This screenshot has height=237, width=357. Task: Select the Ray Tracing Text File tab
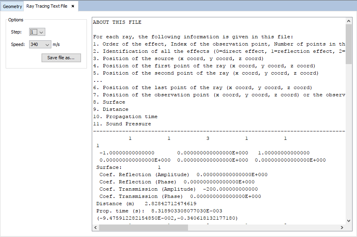coord(46,6)
